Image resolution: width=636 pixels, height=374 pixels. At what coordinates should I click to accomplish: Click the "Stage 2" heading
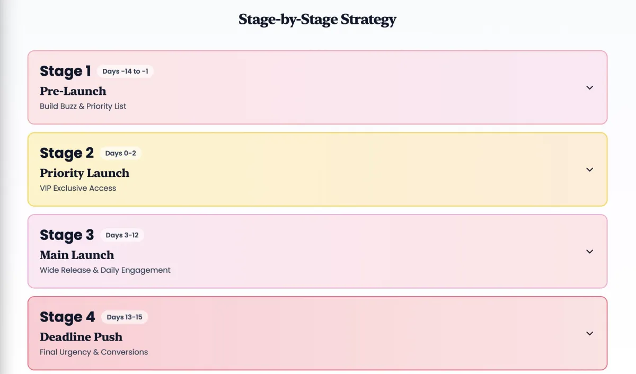click(67, 153)
